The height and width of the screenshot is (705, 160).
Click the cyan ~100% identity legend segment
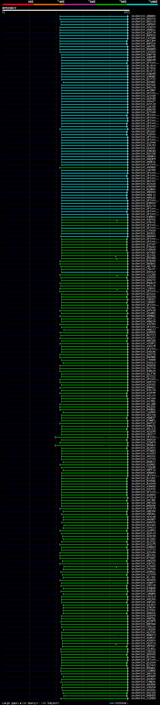click(142, 5)
